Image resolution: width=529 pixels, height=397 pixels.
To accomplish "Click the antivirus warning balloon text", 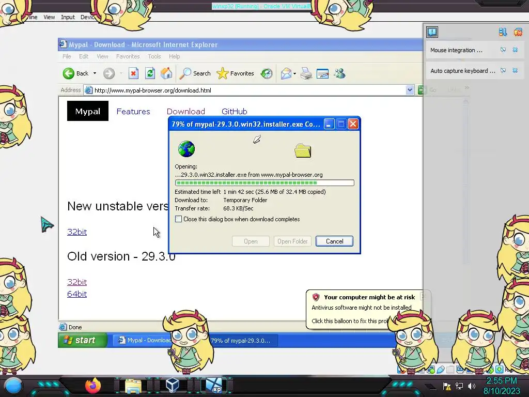I will coord(361,308).
